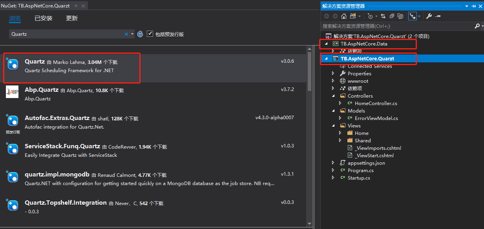Expand the Properties node
The width and height of the screenshot is (484, 229).
[334, 73]
